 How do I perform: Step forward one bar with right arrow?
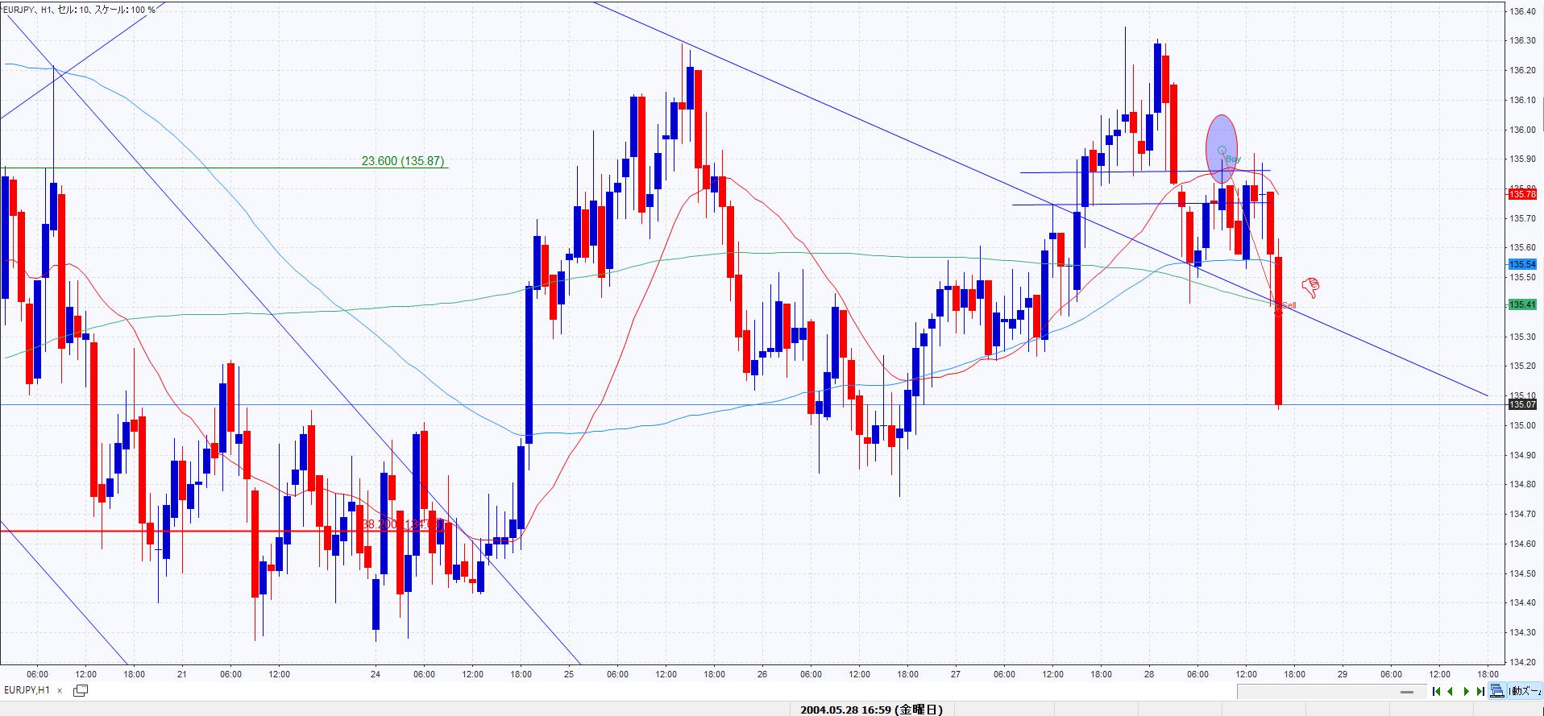pos(1467,691)
